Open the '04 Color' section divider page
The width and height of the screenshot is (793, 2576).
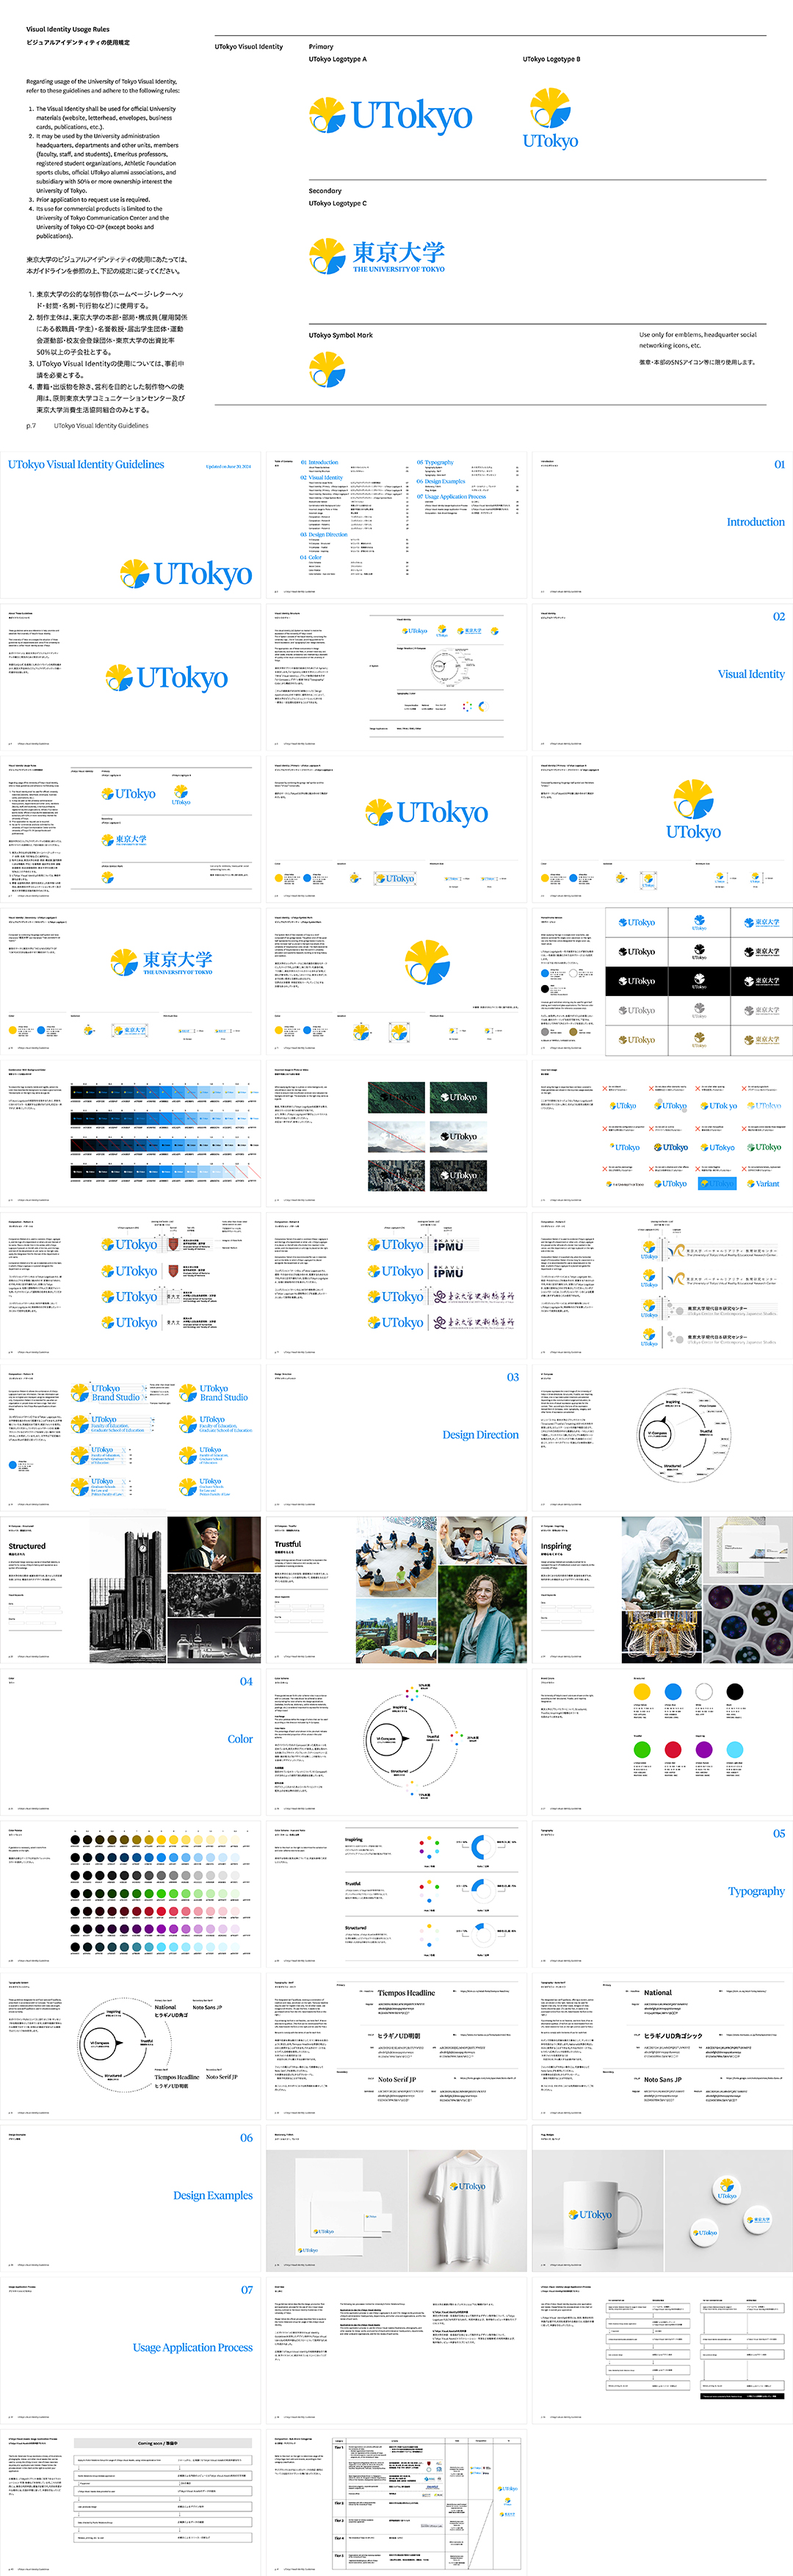(130, 1742)
